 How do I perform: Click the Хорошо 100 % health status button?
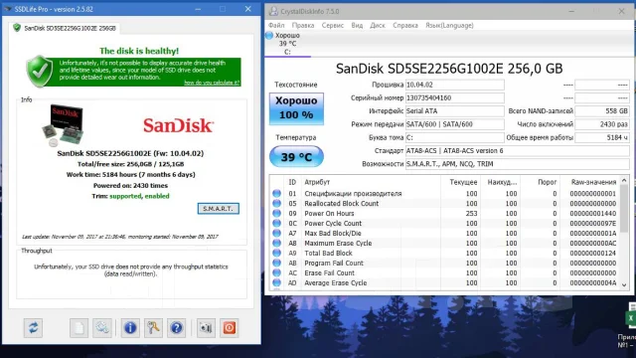296,108
